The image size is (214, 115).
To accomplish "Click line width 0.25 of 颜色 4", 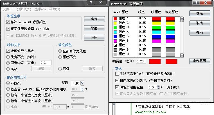I will pos(142,32).
